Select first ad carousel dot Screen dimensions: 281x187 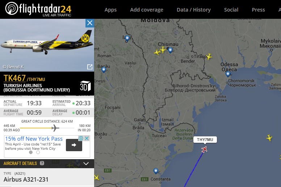coord(31,152)
